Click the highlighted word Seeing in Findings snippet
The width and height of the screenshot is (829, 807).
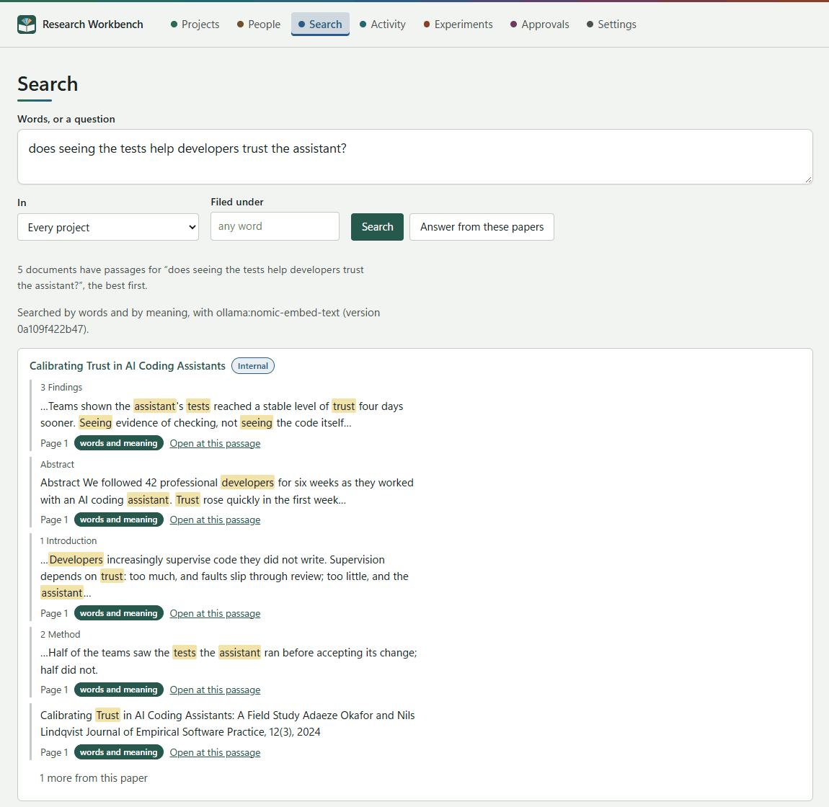tap(95, 423)
